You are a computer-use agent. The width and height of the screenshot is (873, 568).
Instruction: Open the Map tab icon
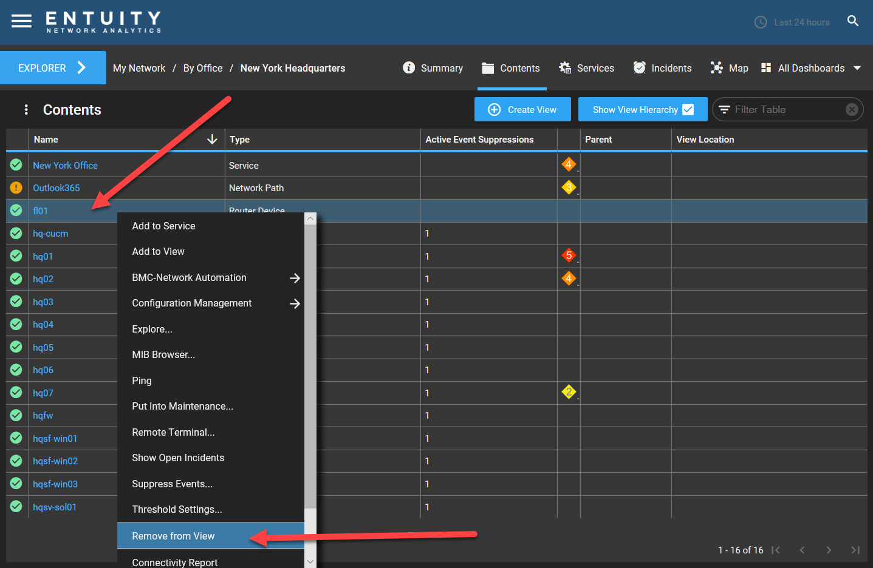click(x=717, y=67)
